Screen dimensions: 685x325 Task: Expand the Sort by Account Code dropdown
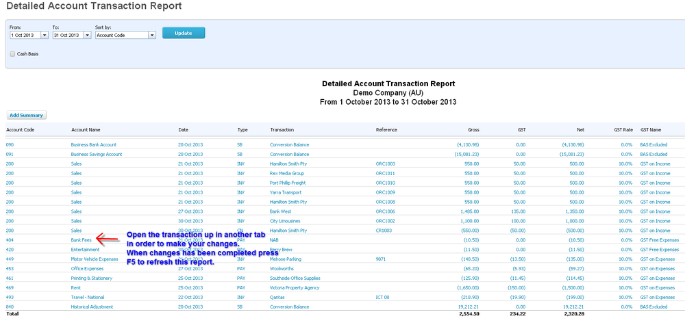click(151, 35)
